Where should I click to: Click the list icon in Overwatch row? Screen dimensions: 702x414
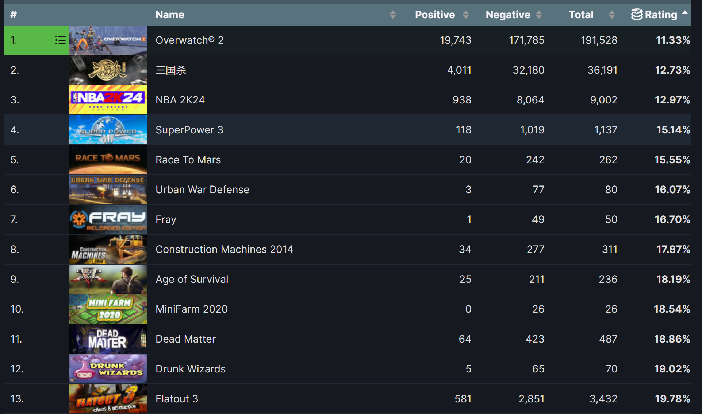pyautogui.click(x=60, y=40)
